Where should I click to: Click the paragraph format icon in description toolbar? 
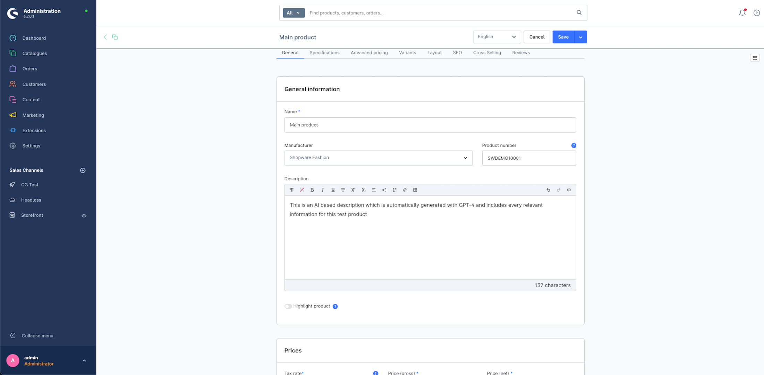291,190
